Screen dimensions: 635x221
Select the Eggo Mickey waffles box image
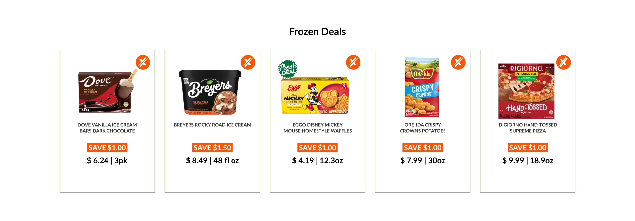pyautogui.click(x=315, y=96)
